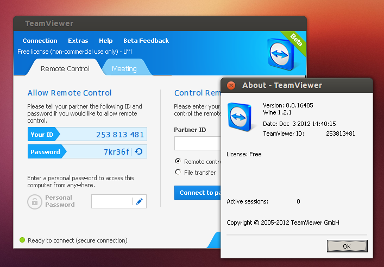The width and height of the screenshot is (384, 267).
Task: Click OK in the About dialog
Action: click(347, 246)
